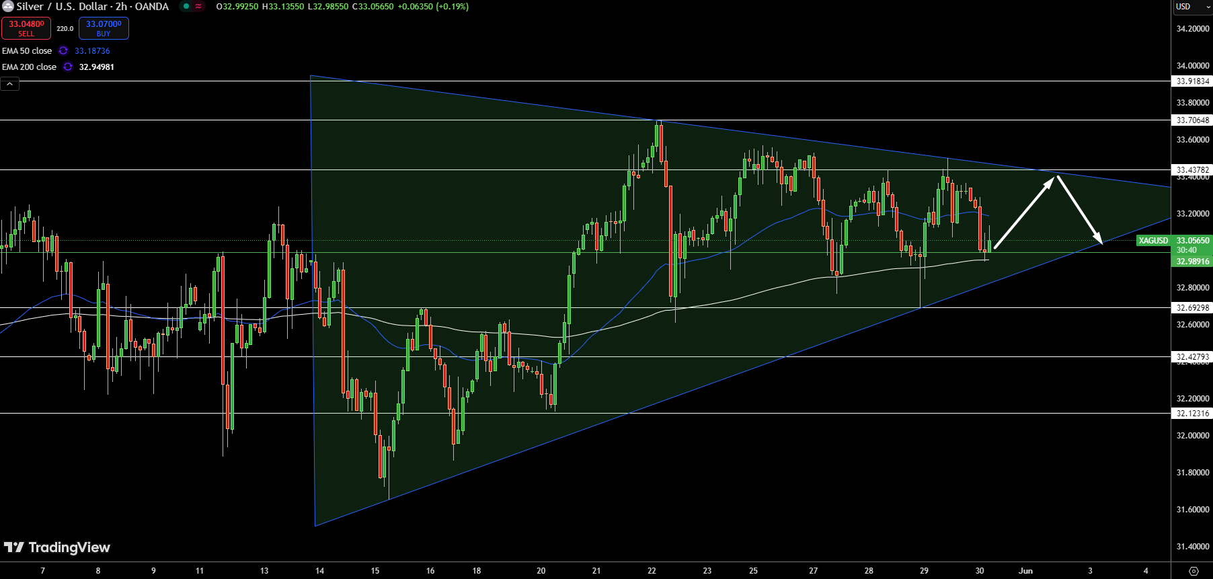The height and width of the screenshot is (579, 1213).
Task: Select the horizontal line label 33.43782
Action: pyautogui.click(x=1192, y=170)
